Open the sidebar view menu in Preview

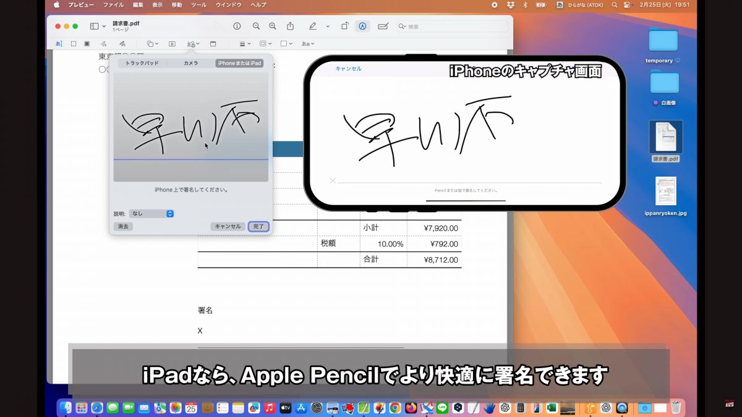point(97,27)
